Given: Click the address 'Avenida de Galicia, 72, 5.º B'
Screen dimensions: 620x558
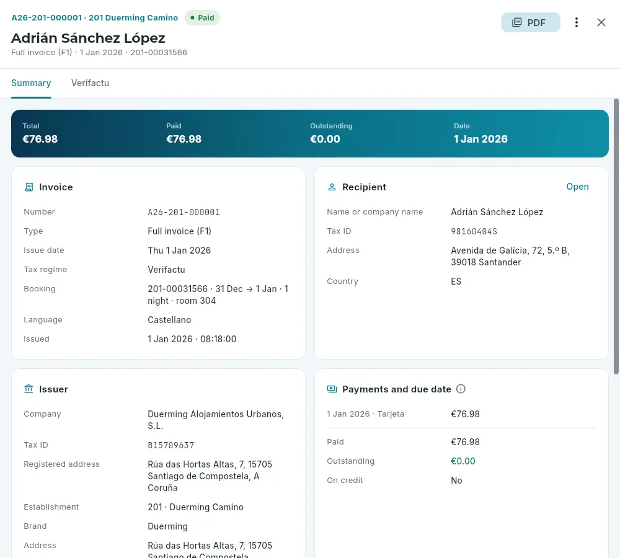Looking at the screenshot, I should tap(510, 250).
